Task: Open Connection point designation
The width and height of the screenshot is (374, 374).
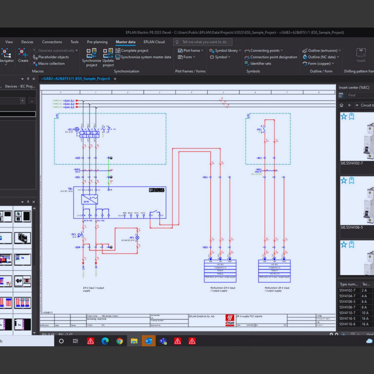Action: (x=271, y=57)
